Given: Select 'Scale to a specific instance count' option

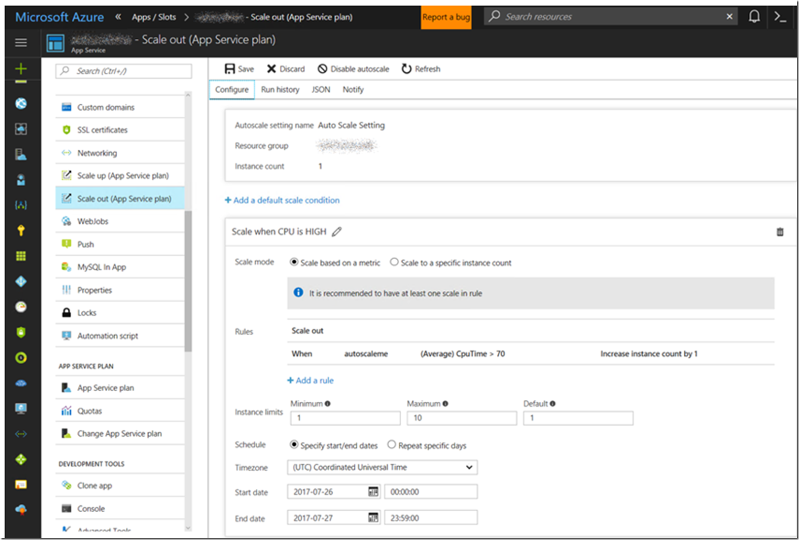Looking at the screenshot, I should [394, 262].
